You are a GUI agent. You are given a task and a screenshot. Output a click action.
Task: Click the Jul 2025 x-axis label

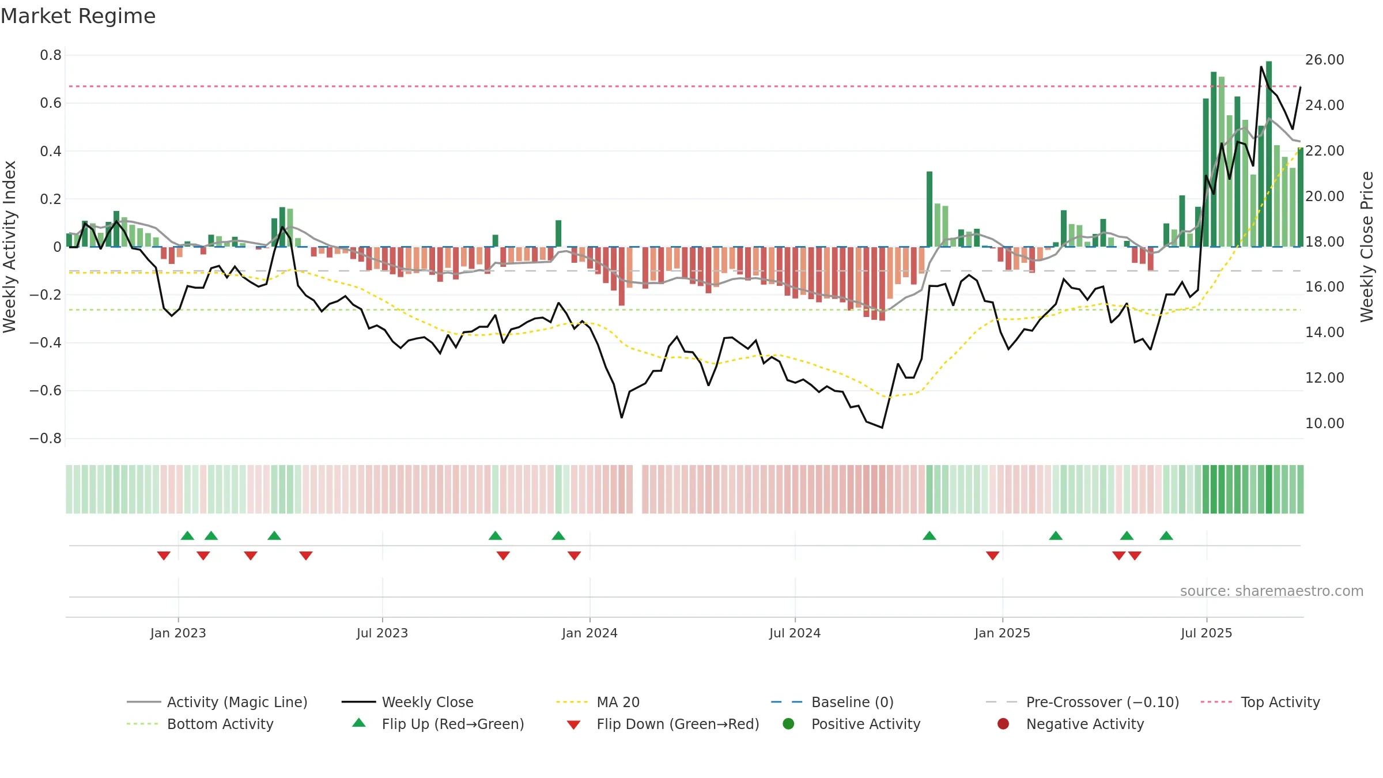click(x=1206, y=633)
